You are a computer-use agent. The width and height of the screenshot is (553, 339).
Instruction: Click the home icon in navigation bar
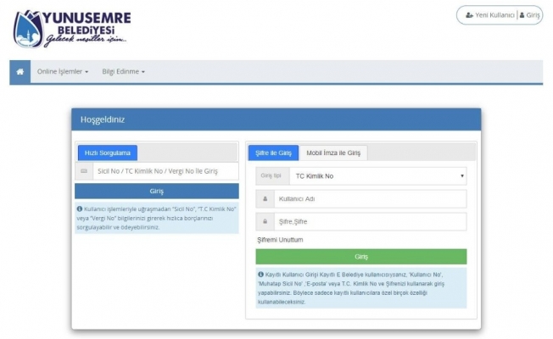pos(20,72)
